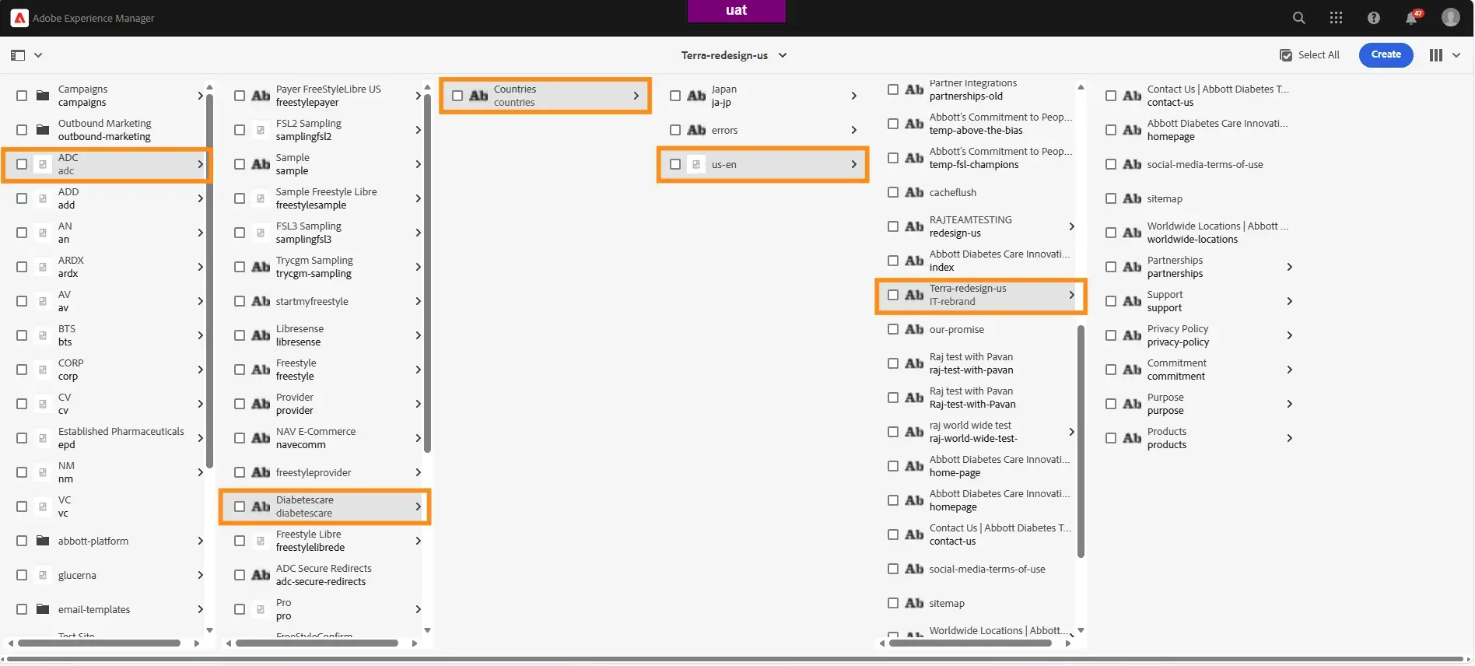
Task: Select the Japan ja-jp checkbox
Action: click(675, 96)
